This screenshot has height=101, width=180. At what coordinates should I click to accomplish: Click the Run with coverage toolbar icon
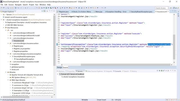click(51, 8)
